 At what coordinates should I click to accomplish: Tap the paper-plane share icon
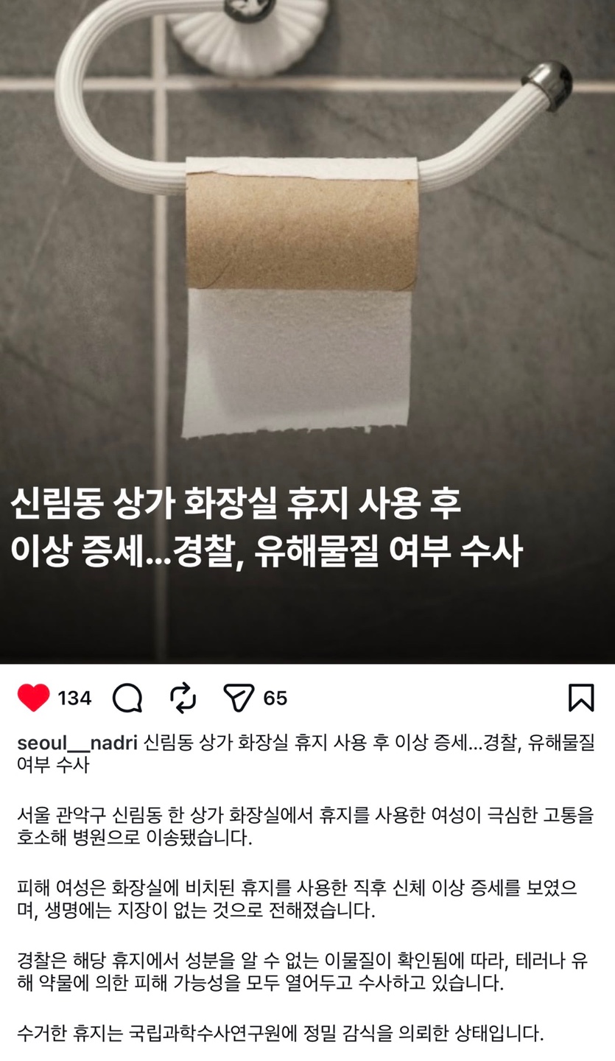[239, 698]
